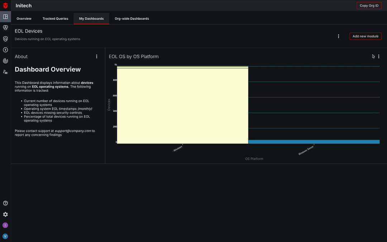Click the Windows axis label

click(178, 148)
